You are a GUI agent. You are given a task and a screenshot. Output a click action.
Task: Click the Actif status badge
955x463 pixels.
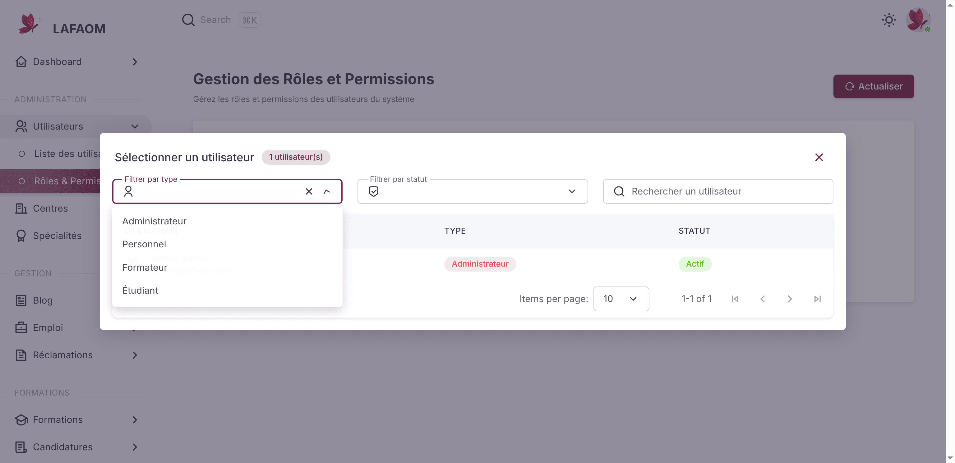pos(695,264)
